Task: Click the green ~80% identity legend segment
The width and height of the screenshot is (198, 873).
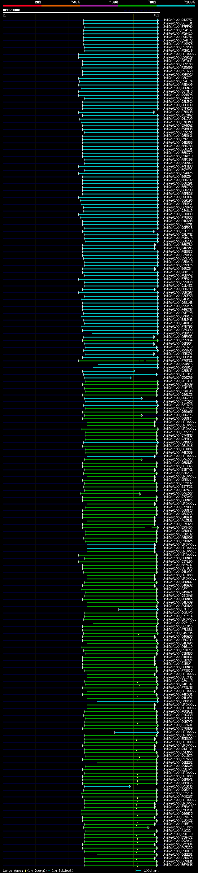Action: click(x=137, y=6)
